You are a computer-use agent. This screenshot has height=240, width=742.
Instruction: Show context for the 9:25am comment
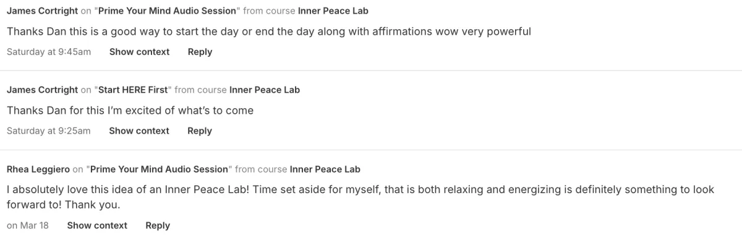(x=139, y=131)
